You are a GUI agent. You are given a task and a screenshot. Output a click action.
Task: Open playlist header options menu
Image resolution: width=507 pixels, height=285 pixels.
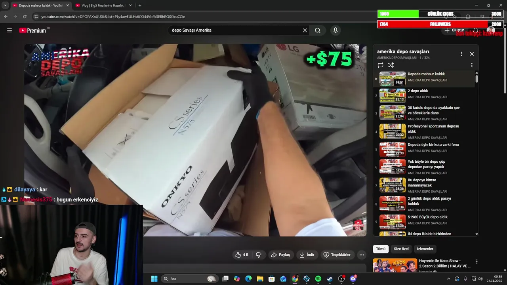(461, 54)
